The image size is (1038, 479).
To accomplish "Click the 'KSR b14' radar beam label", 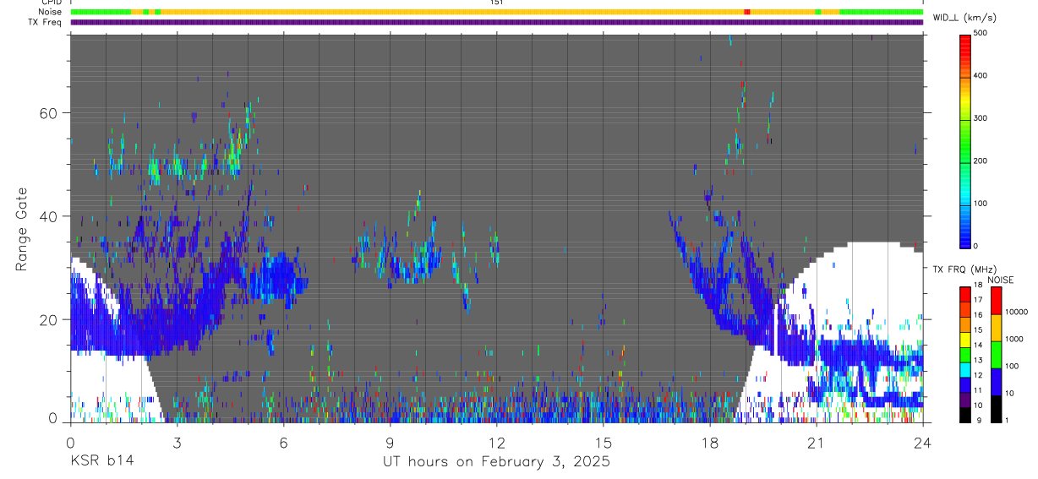I will pyautogui.click(x=101, y=461).
